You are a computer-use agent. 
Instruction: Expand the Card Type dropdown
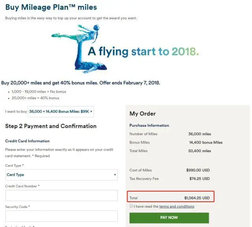pos(61,175)
